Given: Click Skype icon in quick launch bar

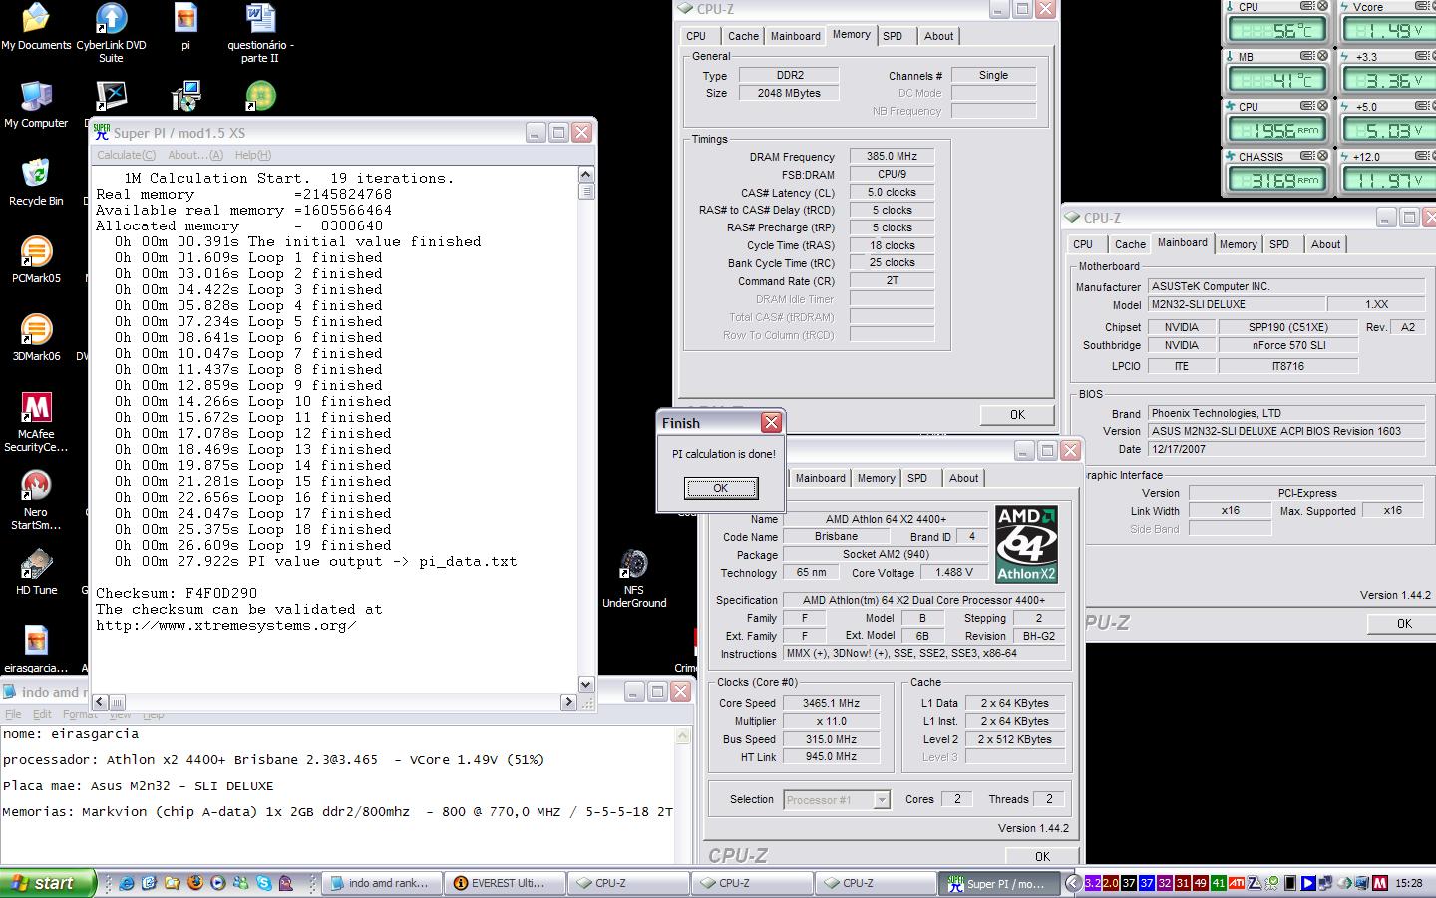Looking at the screenshot, I should pos(264,883).
